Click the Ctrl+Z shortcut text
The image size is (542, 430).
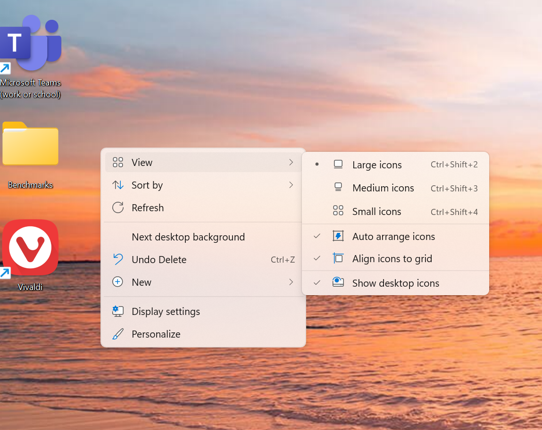pos(283,260)
